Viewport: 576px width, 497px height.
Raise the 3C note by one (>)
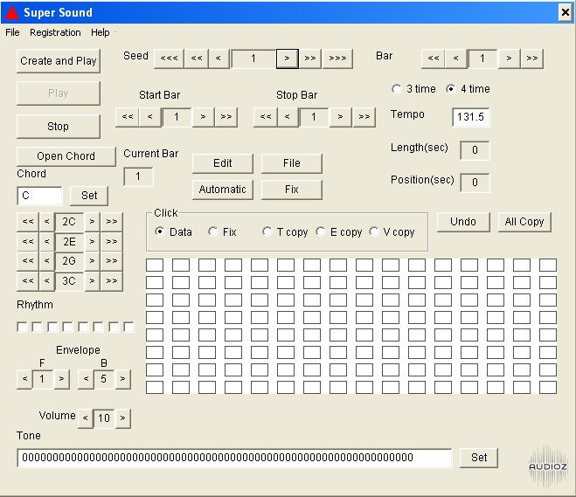point(92,281)
